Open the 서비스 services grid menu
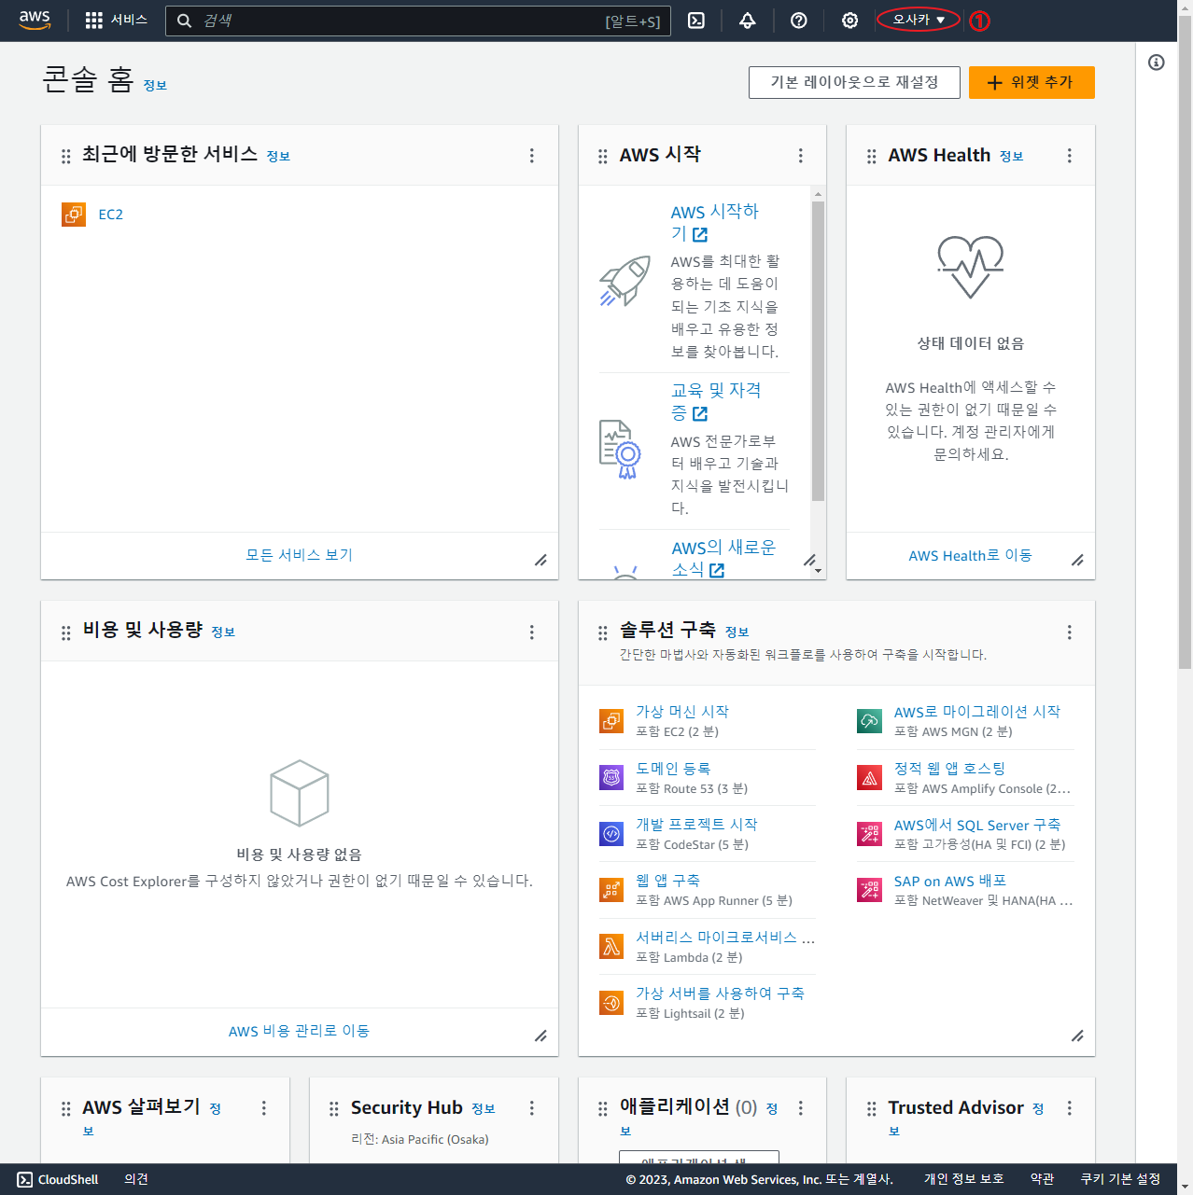The image size is (1193, 1195). (116, 20)
